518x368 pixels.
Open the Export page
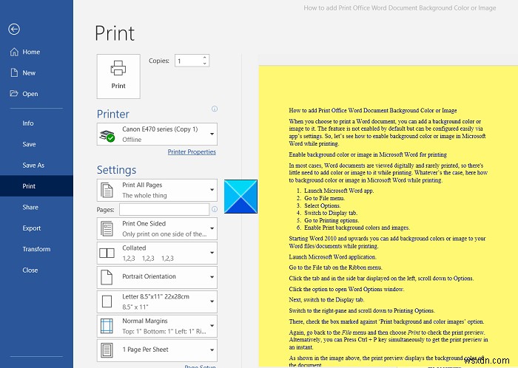[36, 228]
